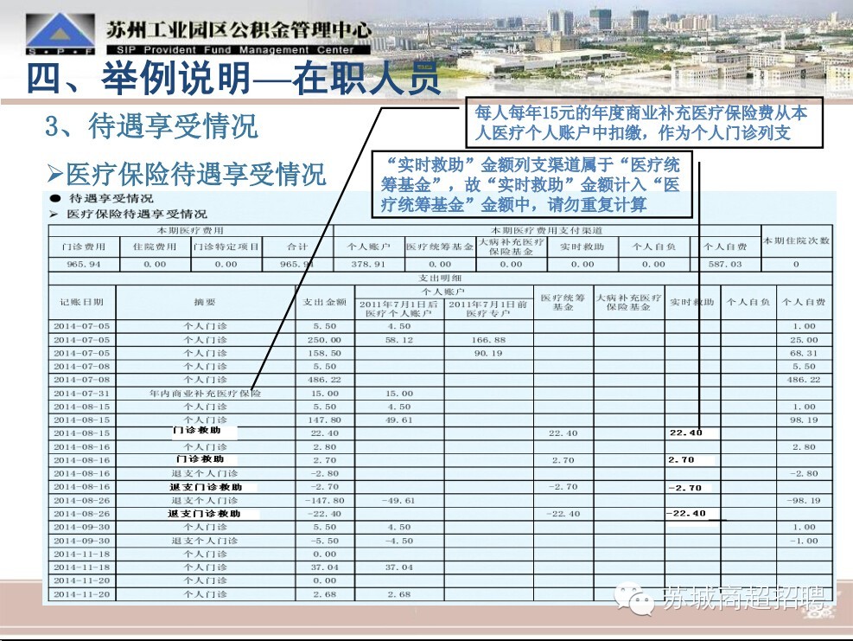Image resolution: width=853 pixels, height=641 pixels.
Task: Click the 378.91 个人账户 summary value
Action: point(368,264)
